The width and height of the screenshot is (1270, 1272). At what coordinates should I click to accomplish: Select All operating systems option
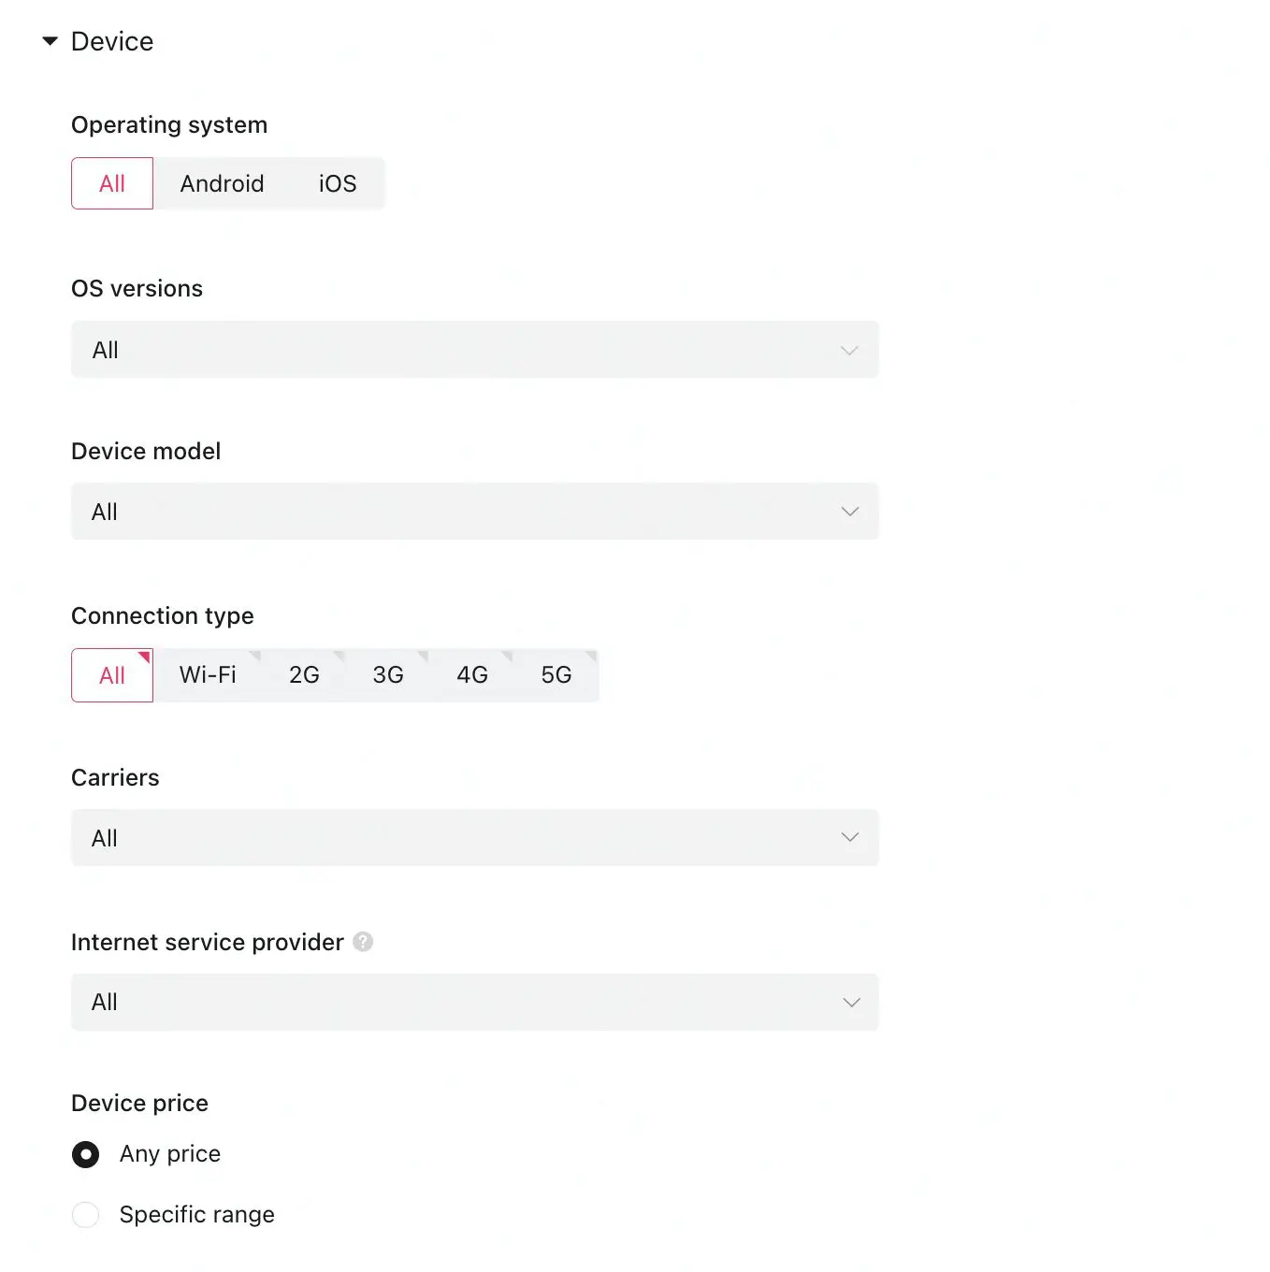click(x=112, y=183)
